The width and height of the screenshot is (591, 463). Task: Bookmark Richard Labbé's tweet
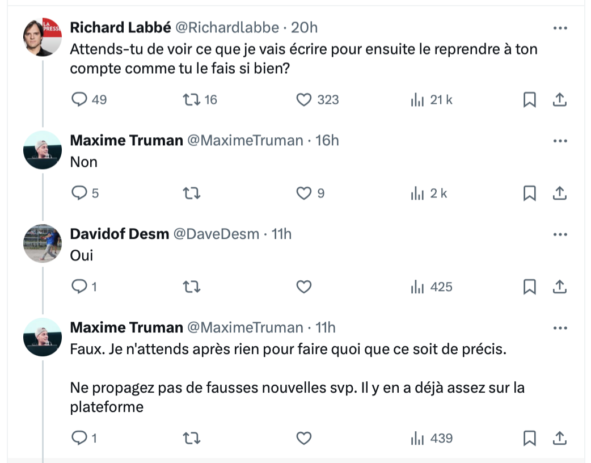tap(530, 100)
